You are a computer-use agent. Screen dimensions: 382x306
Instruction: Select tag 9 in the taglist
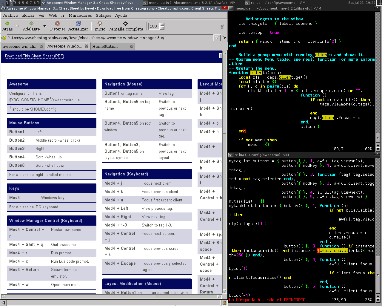pos(38,3)
